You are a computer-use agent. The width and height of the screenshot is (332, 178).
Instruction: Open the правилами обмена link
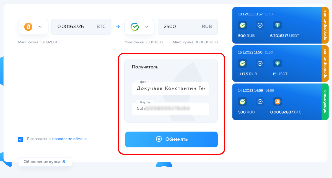(x=69, y=139)
